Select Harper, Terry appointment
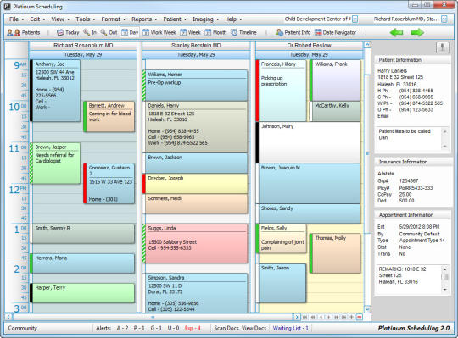Image resolution: width=458 pixels, height=338 pixels. coord(82,293)
